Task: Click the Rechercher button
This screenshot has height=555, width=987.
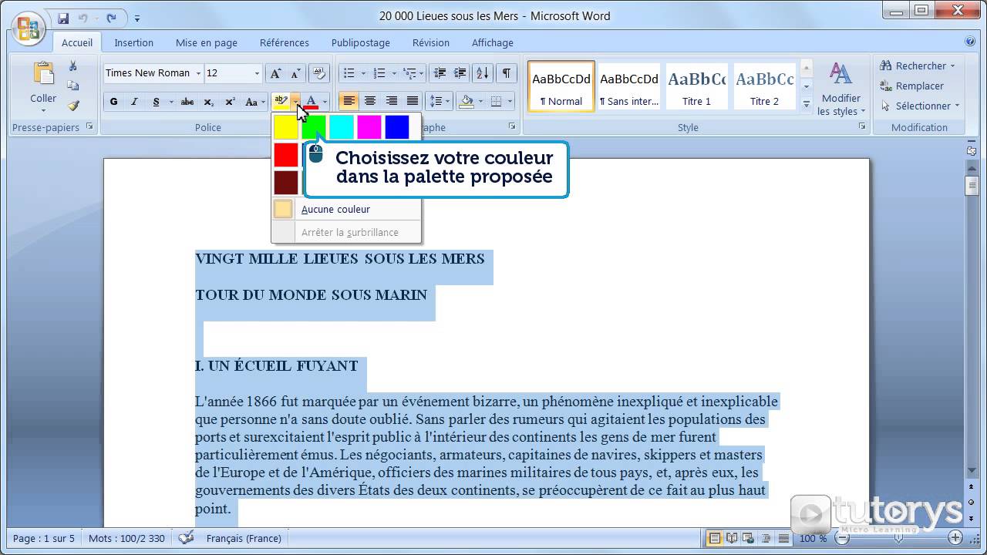Action: [x=917, y=66]
